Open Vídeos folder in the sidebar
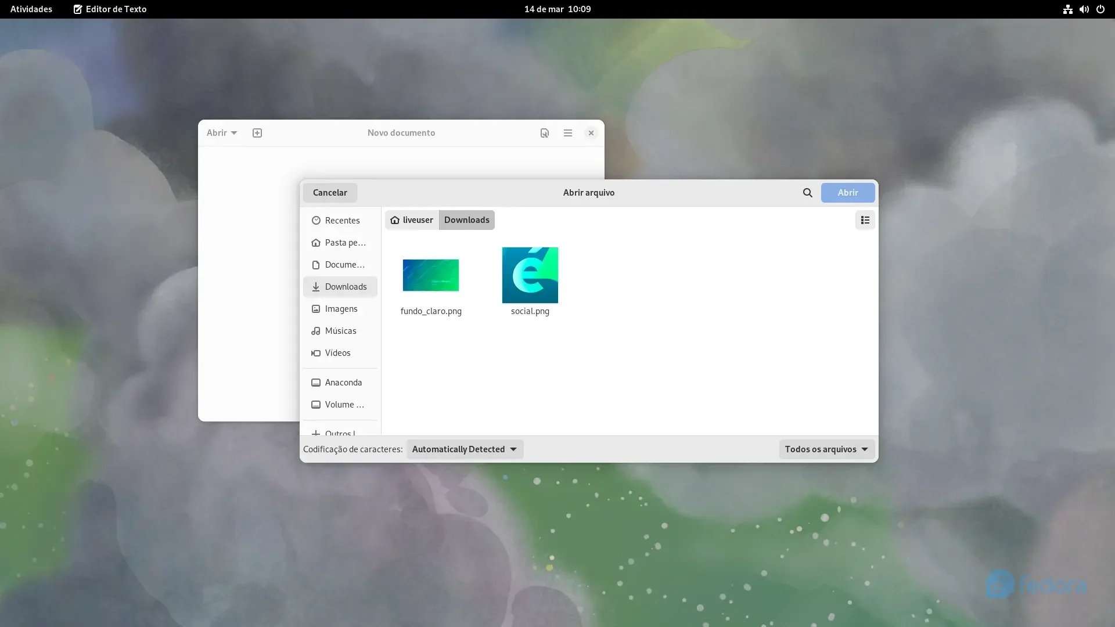The height and width of the screenshot is (627, 1115). click(340, 353)
